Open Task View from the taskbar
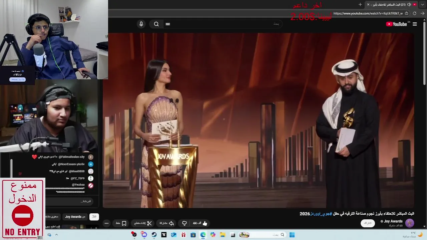Screen dimensions: 427x240 (x=233, y=235)
